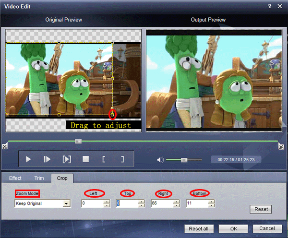Click the right scissors trim marker
288x238 pixels.
click(x=281, y=146)
